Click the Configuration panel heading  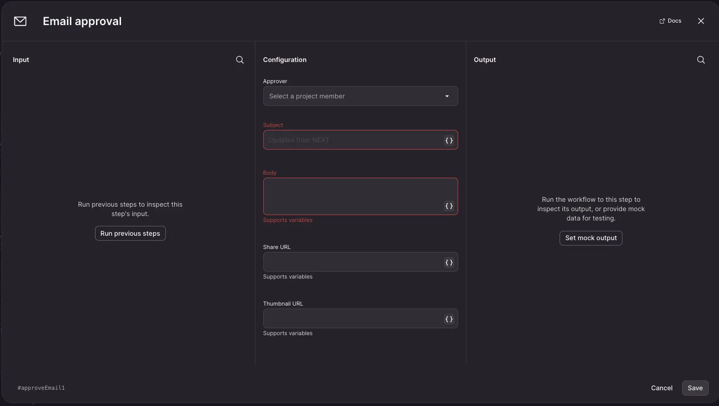click(284, 60)
